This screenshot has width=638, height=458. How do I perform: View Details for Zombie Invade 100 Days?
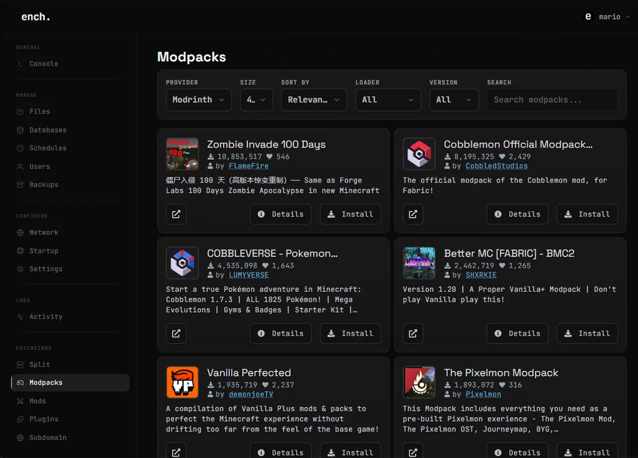click(281, 214)
